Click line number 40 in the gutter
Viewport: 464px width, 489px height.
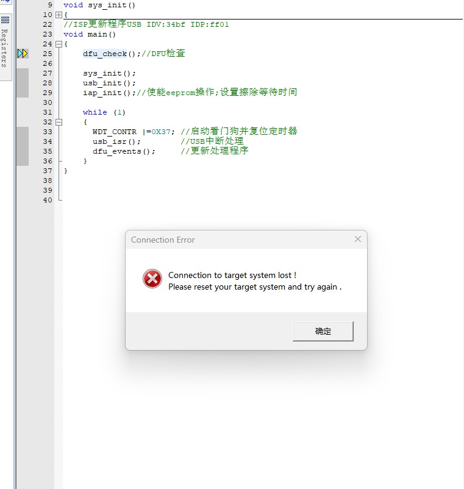pos(48,200)
